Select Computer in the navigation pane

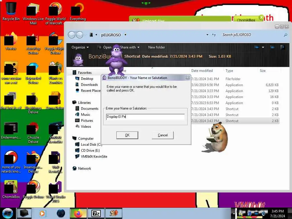pyautogui.click(x=86, y=138)
